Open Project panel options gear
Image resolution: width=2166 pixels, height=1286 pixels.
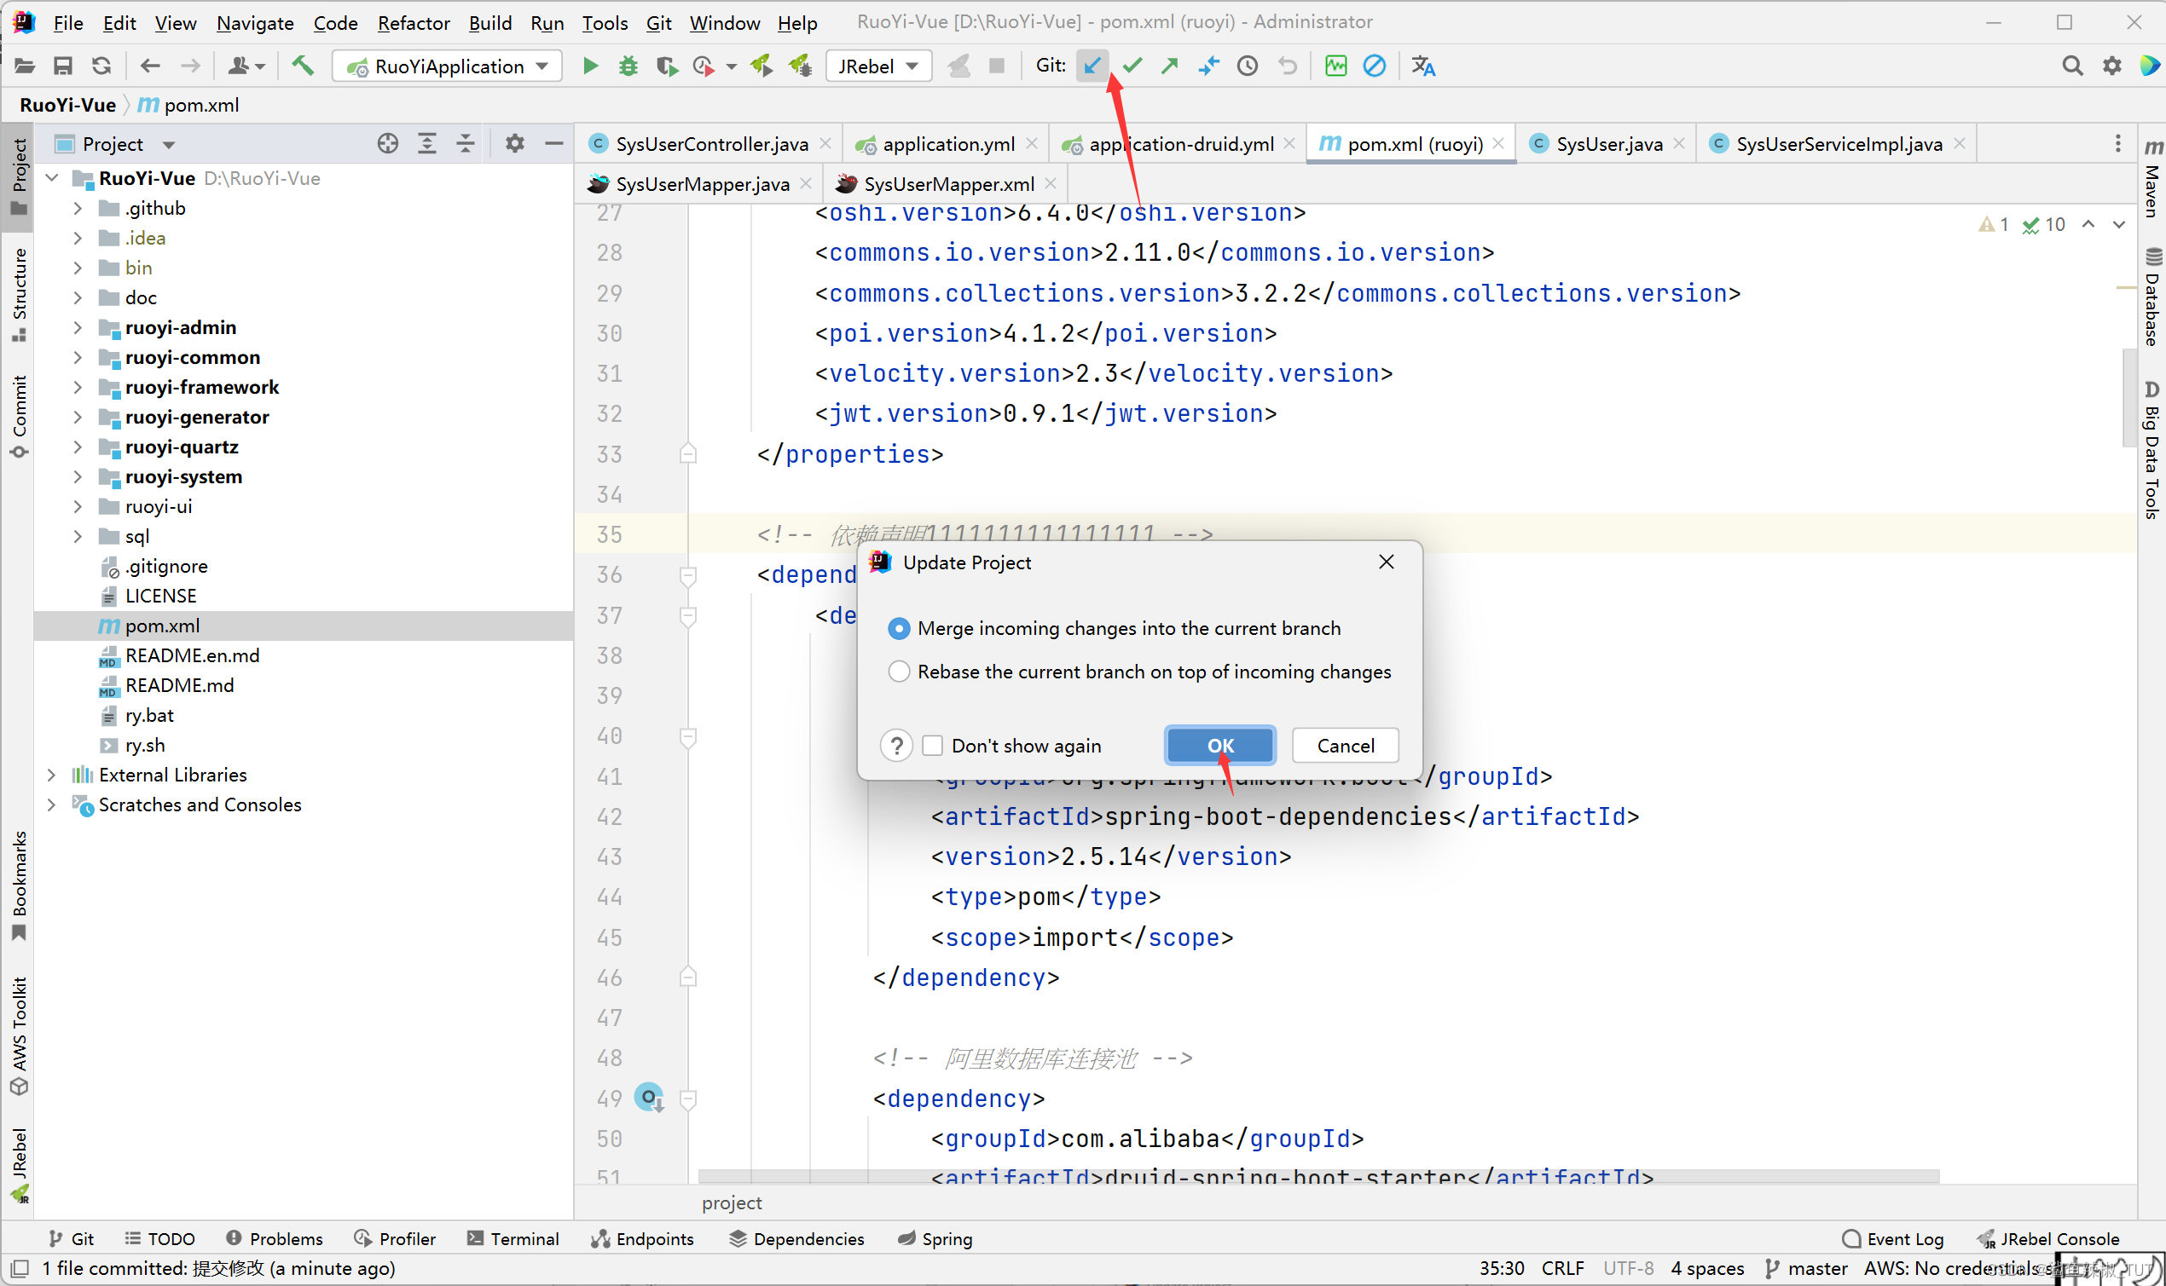(514, 143)
